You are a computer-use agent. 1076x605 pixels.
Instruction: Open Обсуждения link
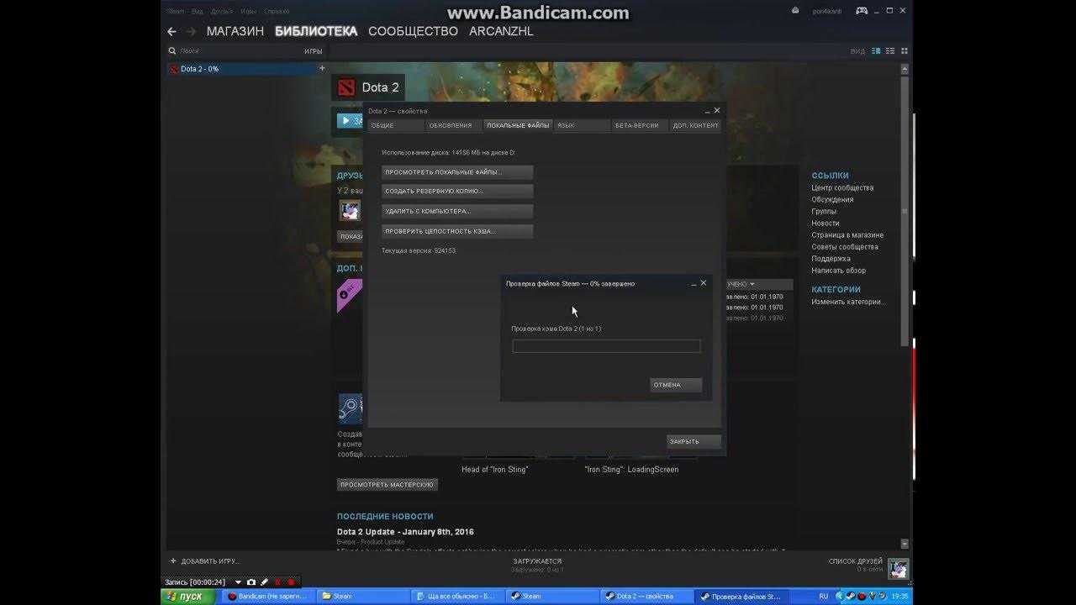click(x=832, y=199)
